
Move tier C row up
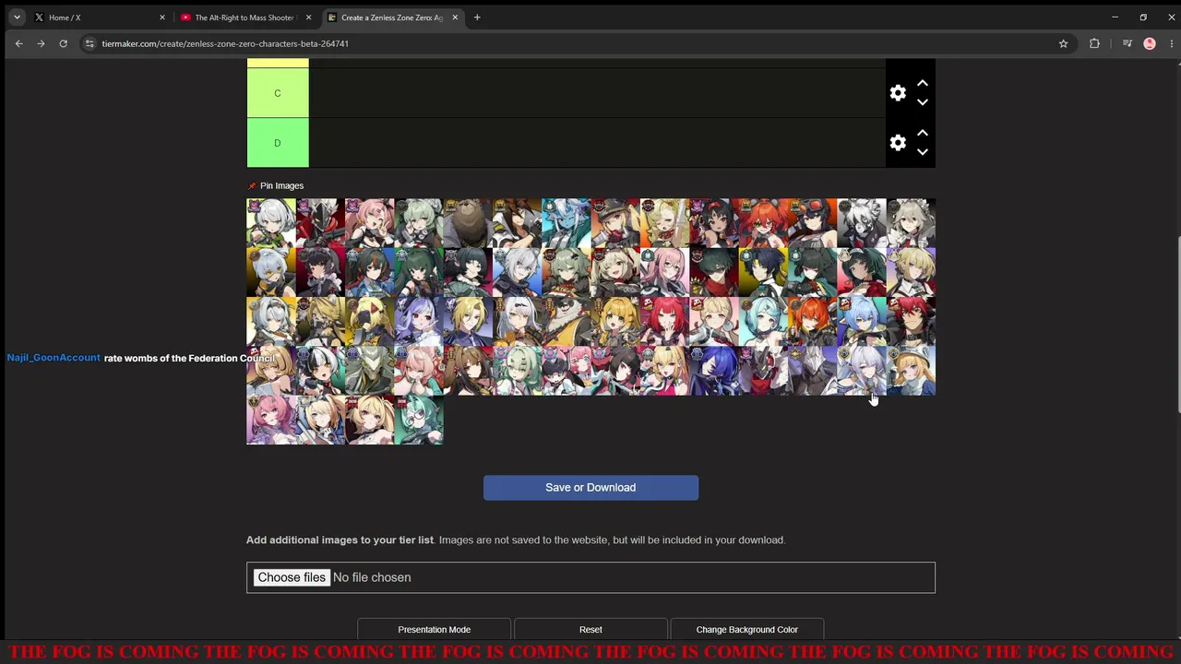point(922,83)
